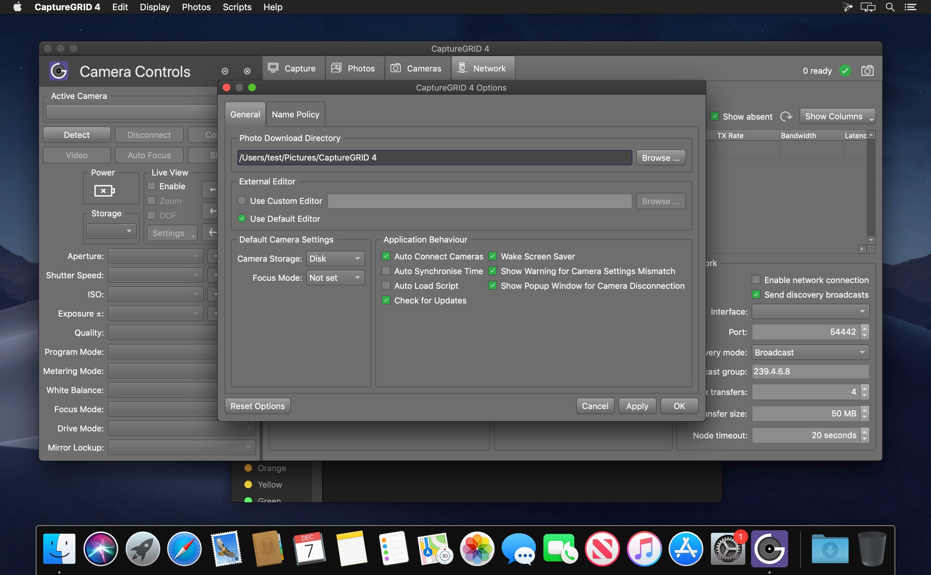Click the green ready status checkmark icon
Viewport: 931px width, 575px height.
(845, 71)
